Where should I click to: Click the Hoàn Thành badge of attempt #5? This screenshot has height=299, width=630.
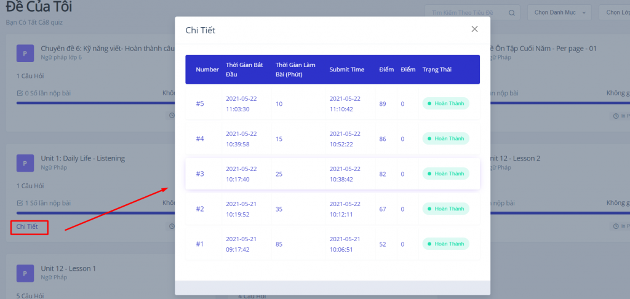(445, 103)
